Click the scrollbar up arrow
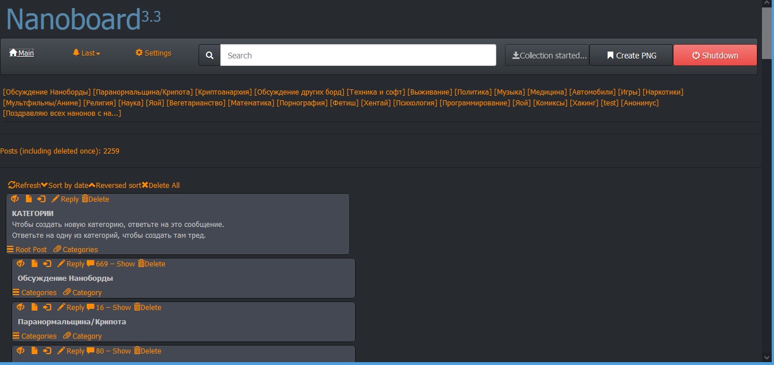This screenshot has width=774, height=365. 767,4
